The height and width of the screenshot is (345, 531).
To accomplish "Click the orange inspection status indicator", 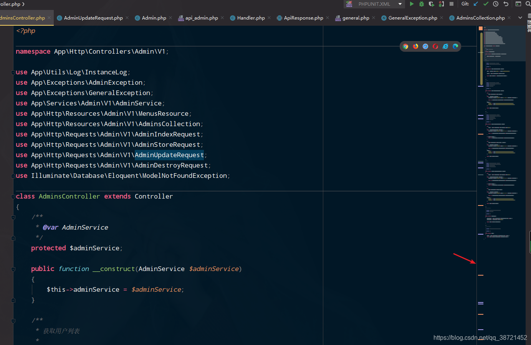I will pyautogui.click(x=480, y=28).
